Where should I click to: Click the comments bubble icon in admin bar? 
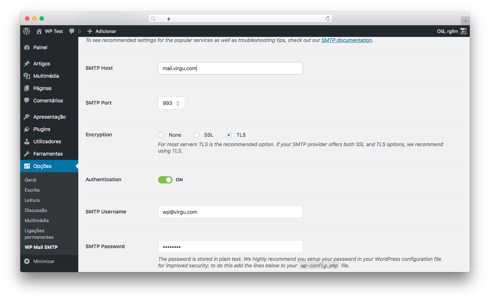tap(72, 31)
